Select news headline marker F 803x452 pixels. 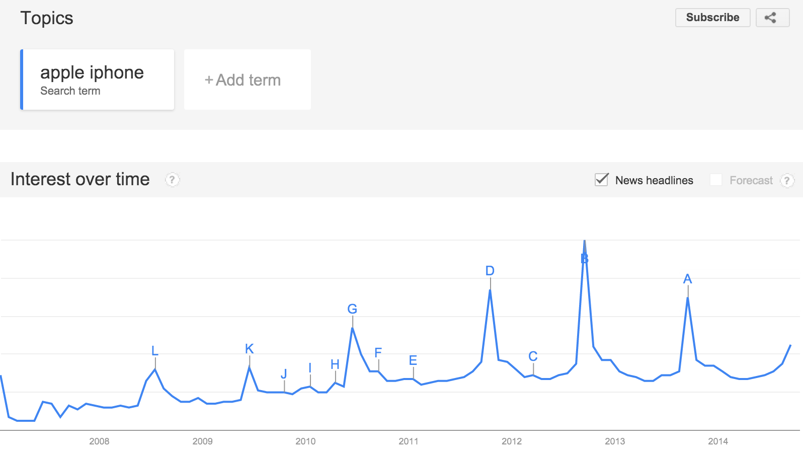pyautogui.click(x=378, y=353)
